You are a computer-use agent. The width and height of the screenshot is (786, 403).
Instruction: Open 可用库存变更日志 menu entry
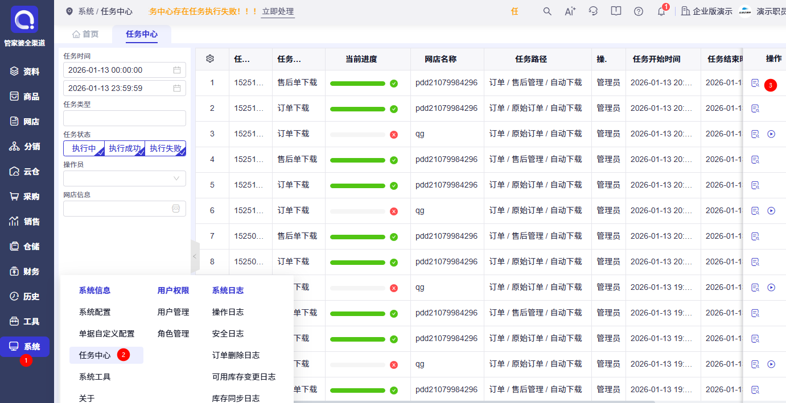[x=244, y=377]
